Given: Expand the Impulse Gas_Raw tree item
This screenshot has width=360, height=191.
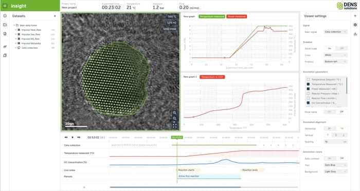Looking at the screenshot, I should (16, 34).
